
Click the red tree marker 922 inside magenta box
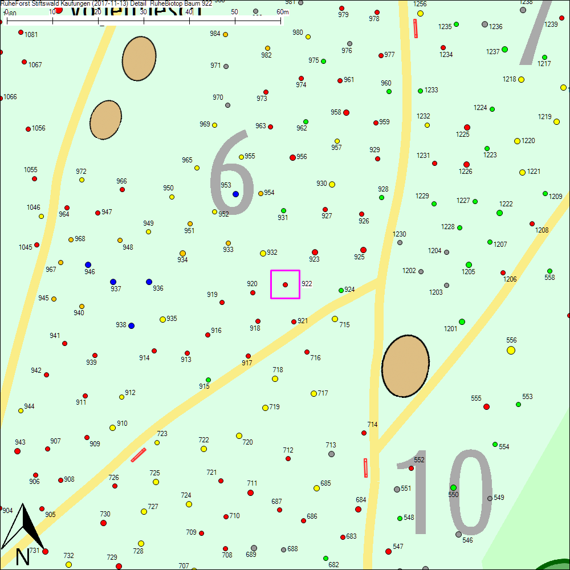point(286,284)
